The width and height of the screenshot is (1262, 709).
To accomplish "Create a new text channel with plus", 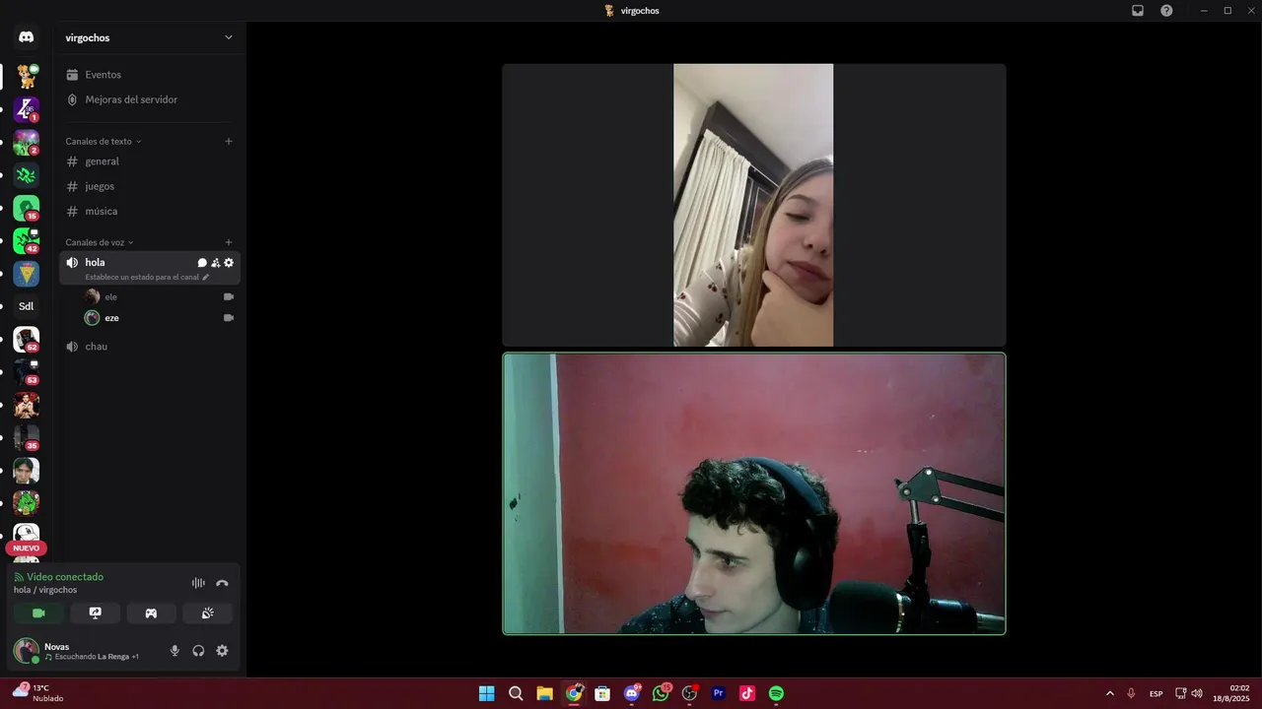I will tap(229, 141).
